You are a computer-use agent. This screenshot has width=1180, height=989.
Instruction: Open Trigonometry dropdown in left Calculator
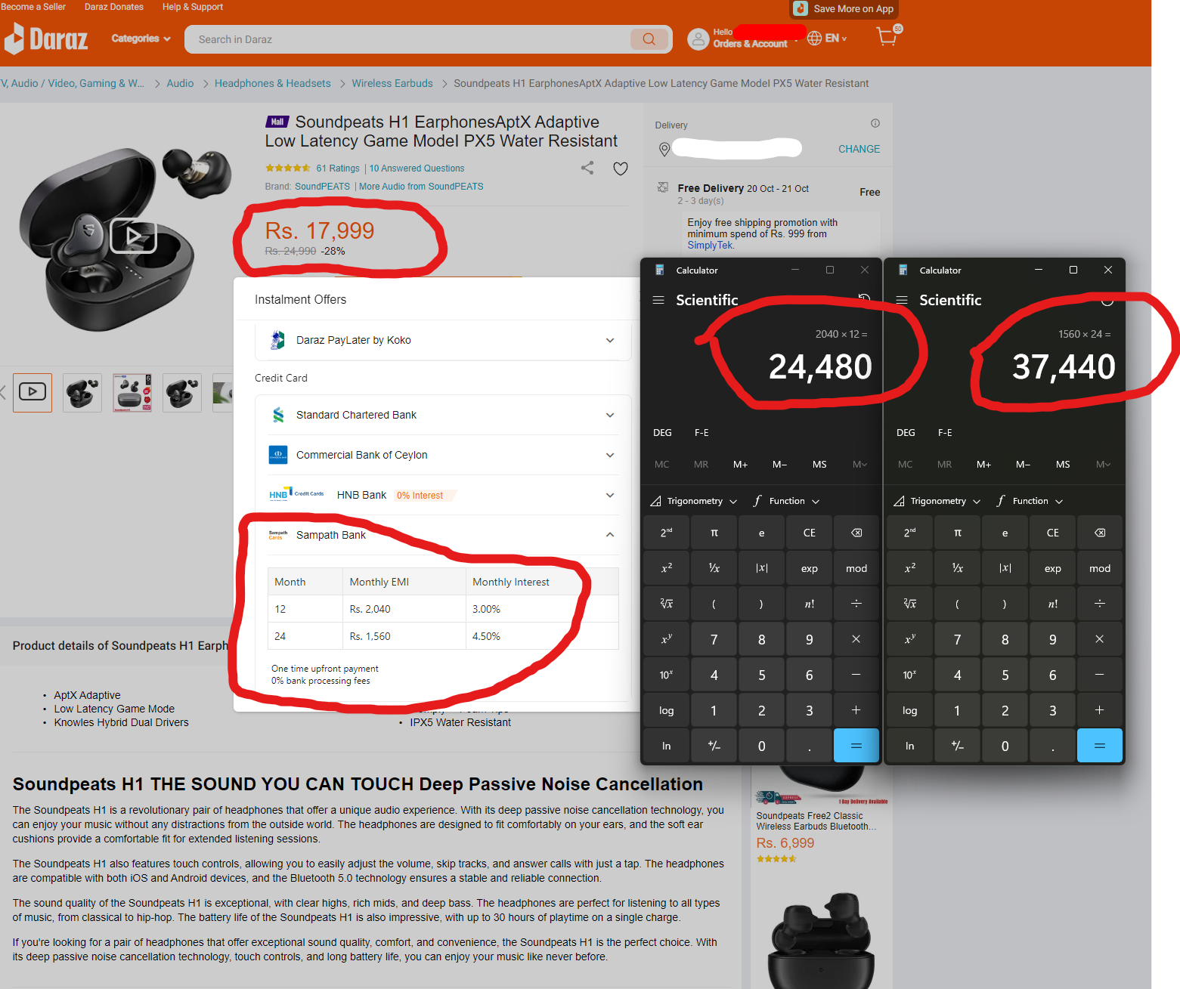tap(693, 501)
